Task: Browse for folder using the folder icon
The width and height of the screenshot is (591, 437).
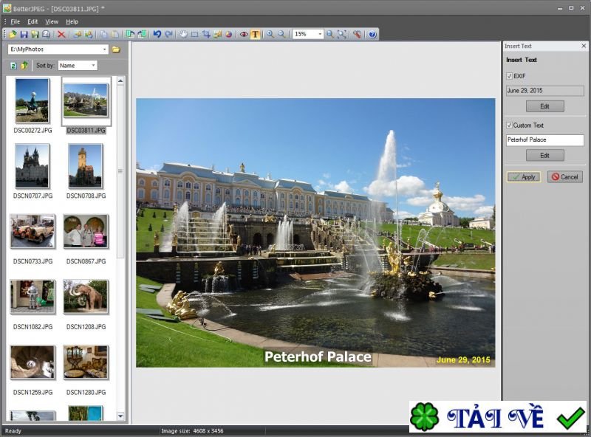Action: click(116, 49)
